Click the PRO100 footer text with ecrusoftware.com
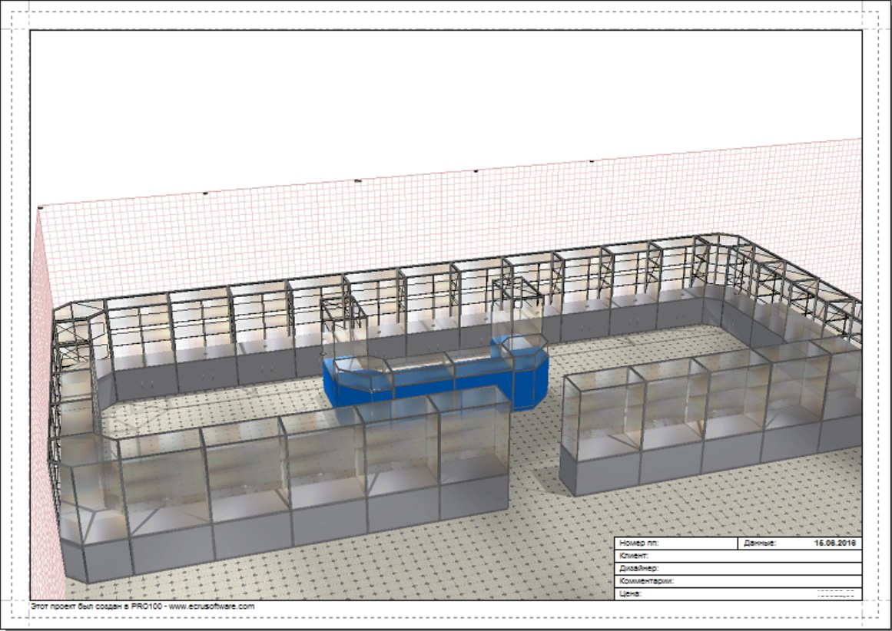This screenshot has height=631, width=892. pyautogui.click(x=142, y=606)
